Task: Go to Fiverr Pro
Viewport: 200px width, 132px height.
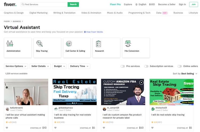Action: click(x=115, y=4)
